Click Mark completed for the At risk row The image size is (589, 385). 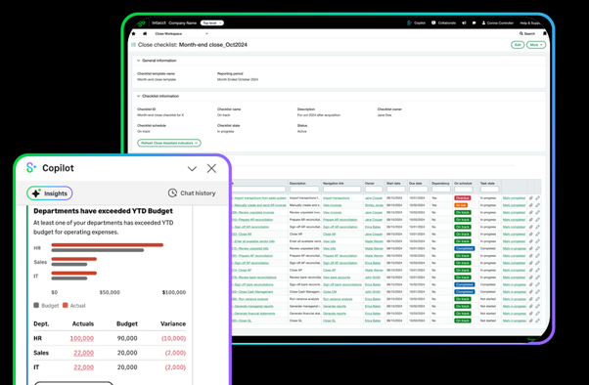click(x=514, y=205)
